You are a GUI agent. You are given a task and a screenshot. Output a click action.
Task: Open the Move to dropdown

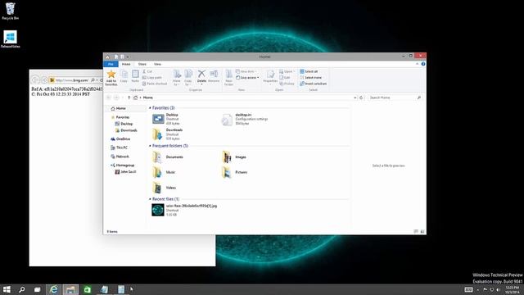pyautogui.click(x=177, y=78)
